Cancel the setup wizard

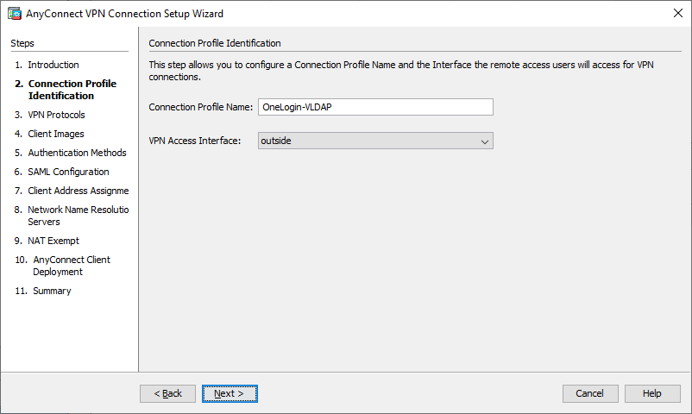pos(590,393)
